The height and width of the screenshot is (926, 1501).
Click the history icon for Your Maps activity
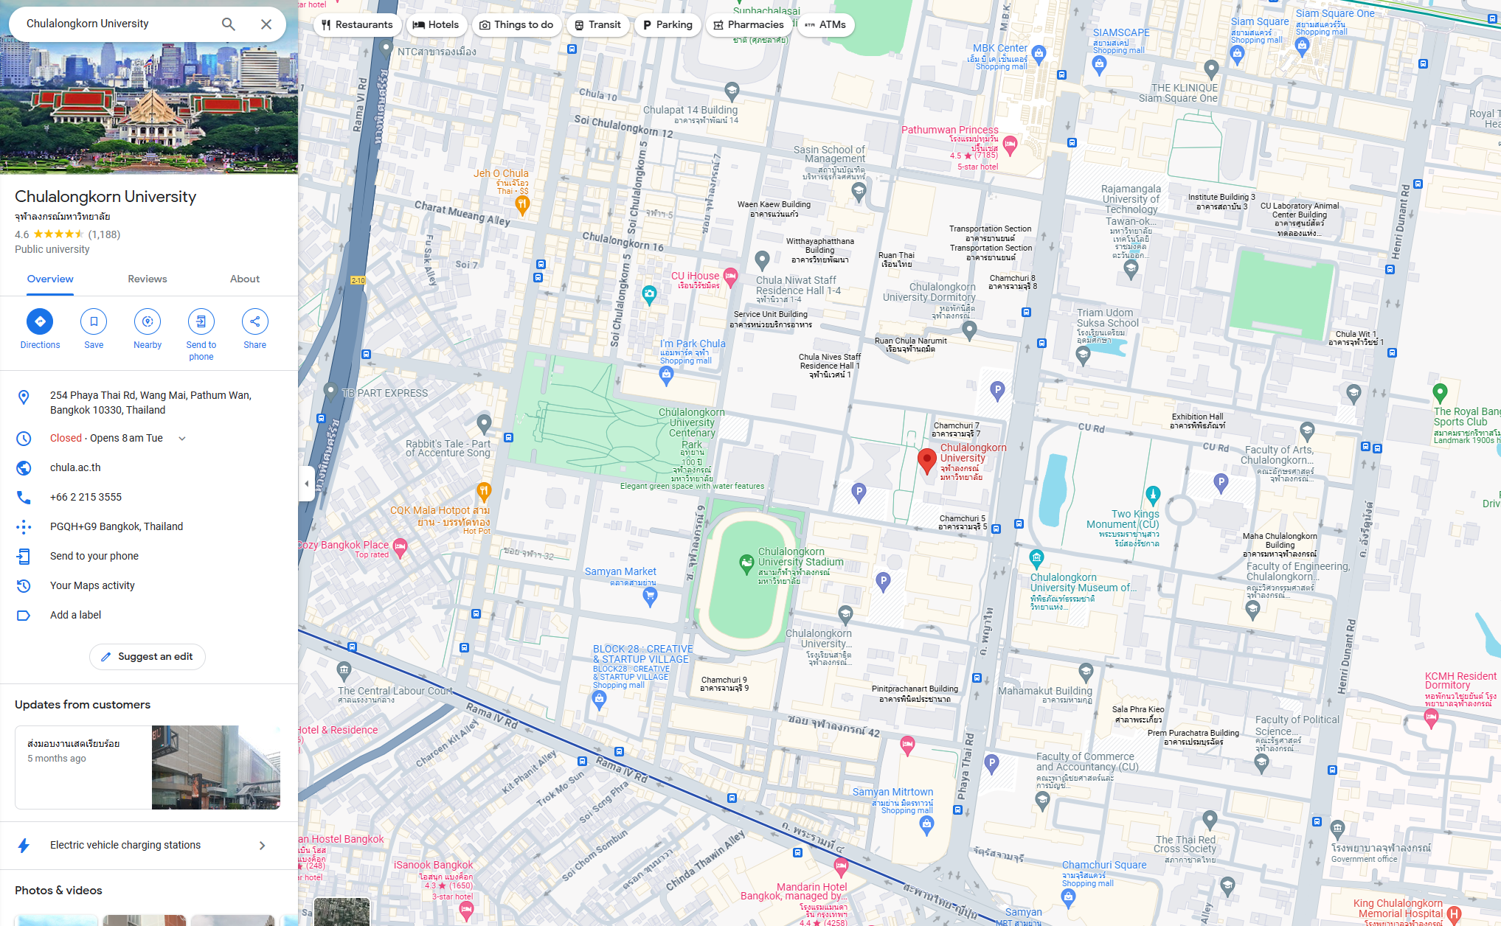[x=24, y=586]
